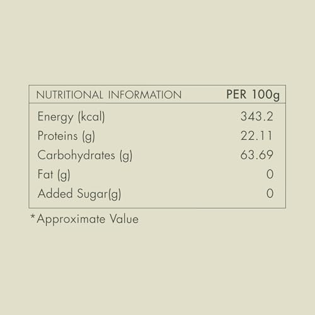Image resolution: width=315 pixels, height=315 pixels.
Task: Click the 63.69 carbohydrates value
Action: pyautogui.click(x=257, y=155)
